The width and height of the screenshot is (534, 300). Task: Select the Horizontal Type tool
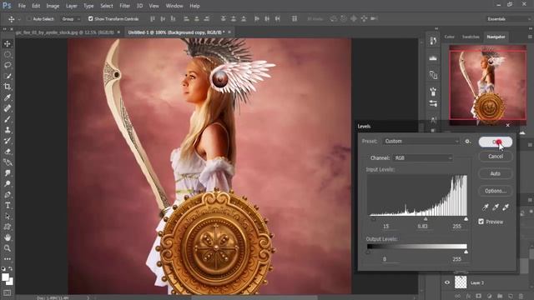(x=8, y=206)
